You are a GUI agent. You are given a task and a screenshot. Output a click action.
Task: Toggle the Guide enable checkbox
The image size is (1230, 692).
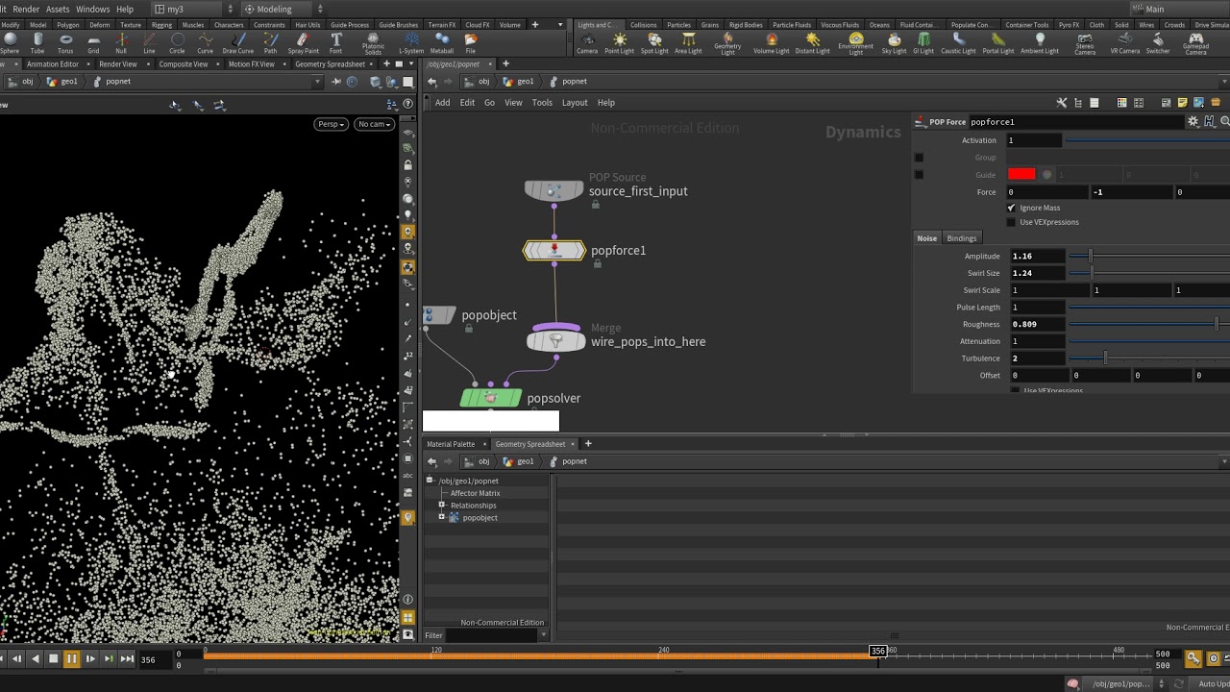pos(919,175)
